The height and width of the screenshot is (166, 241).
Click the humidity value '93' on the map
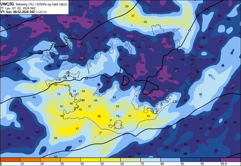tap(43, 150)
